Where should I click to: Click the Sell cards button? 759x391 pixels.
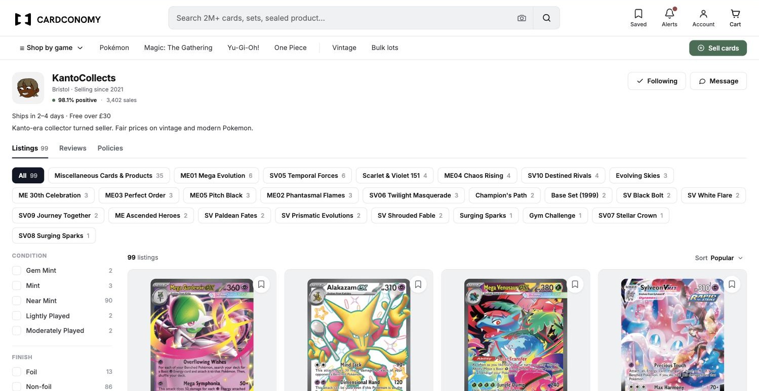(718, 48)
